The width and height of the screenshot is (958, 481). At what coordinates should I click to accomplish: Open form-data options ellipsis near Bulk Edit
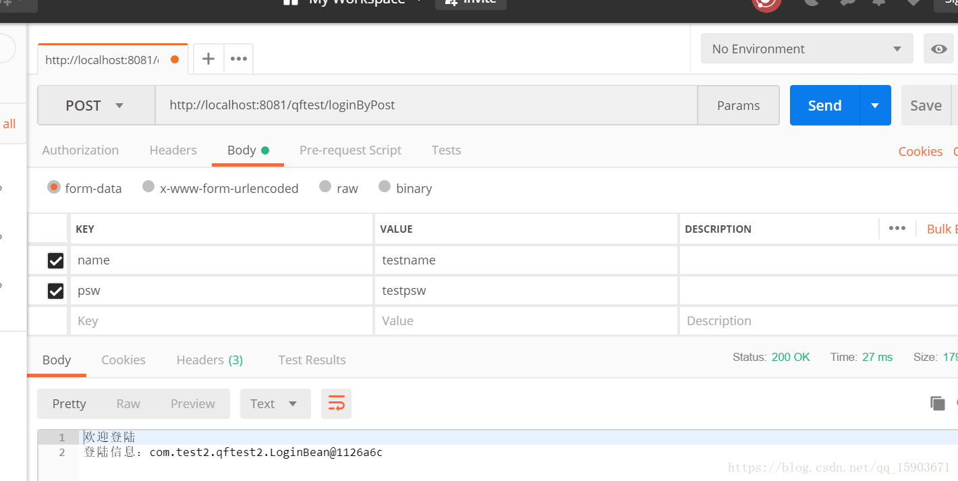(897, 229)
